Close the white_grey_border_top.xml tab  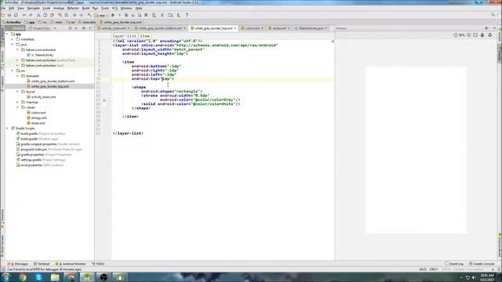(x=235, y=28)
